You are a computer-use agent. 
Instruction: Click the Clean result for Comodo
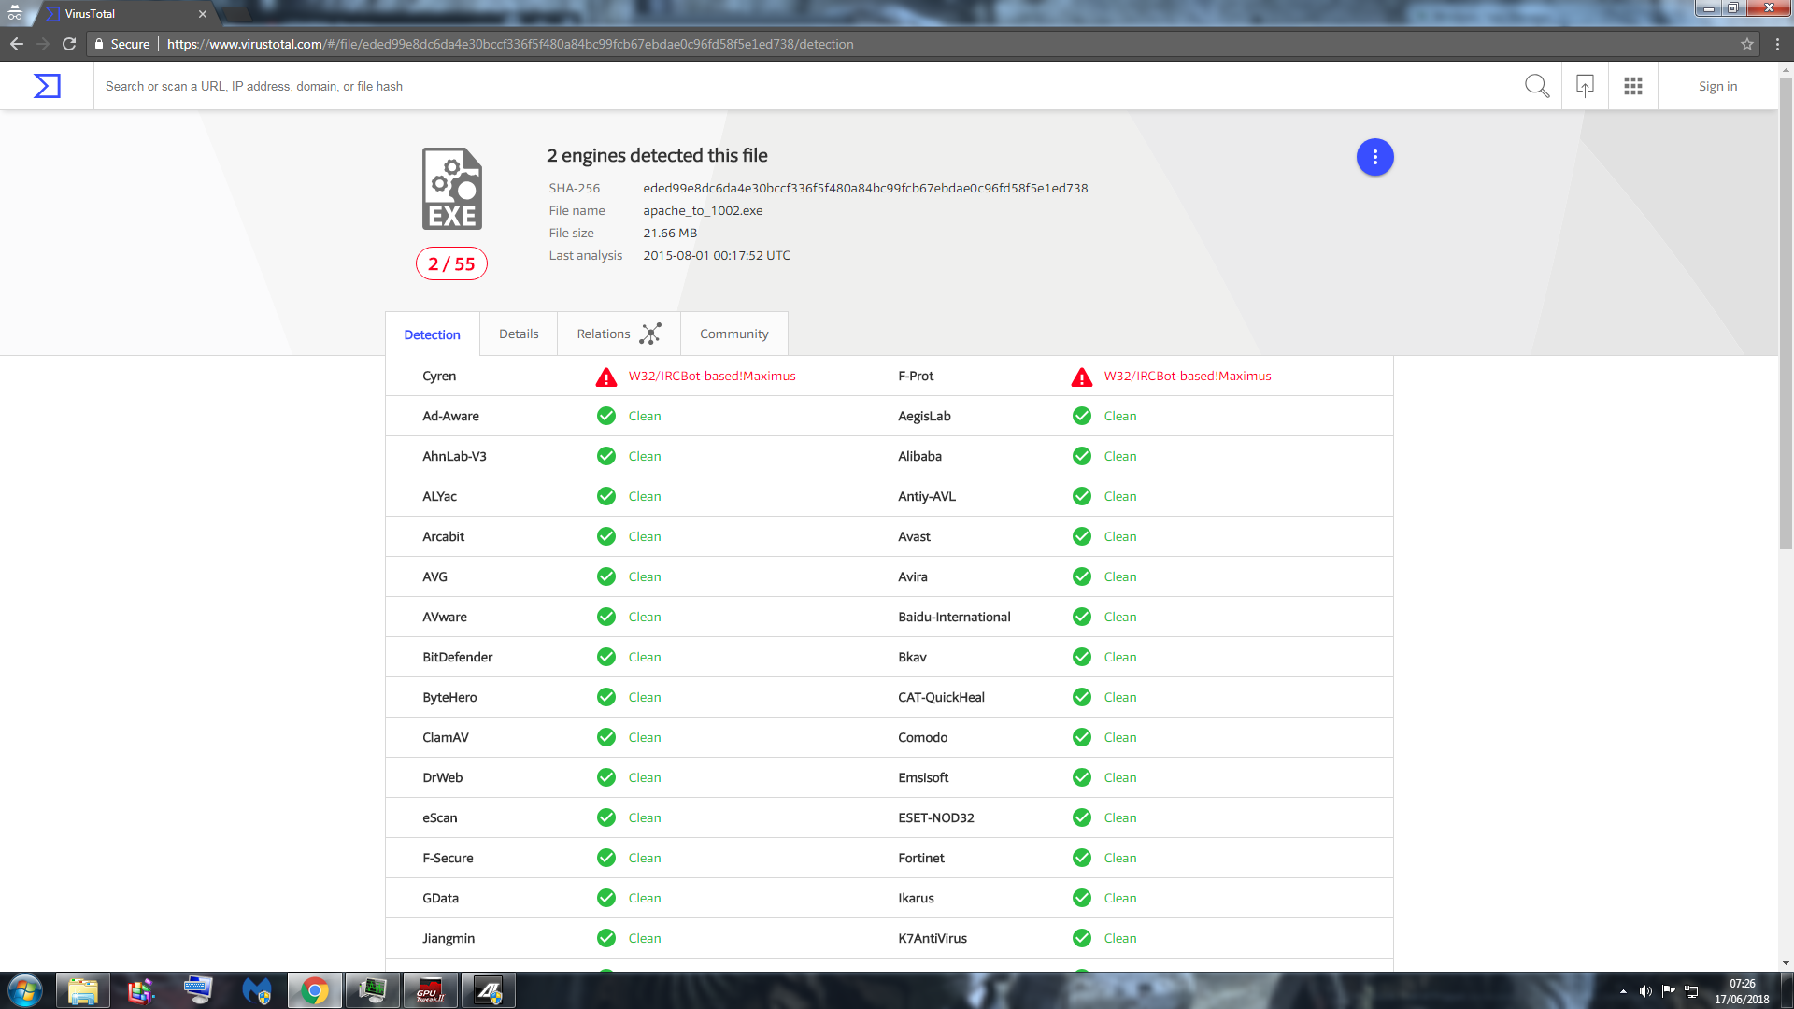coord(1120,737)
